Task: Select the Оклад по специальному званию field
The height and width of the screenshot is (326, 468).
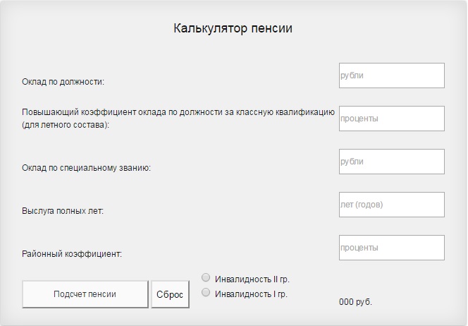Action: click(x=392, y=162)
